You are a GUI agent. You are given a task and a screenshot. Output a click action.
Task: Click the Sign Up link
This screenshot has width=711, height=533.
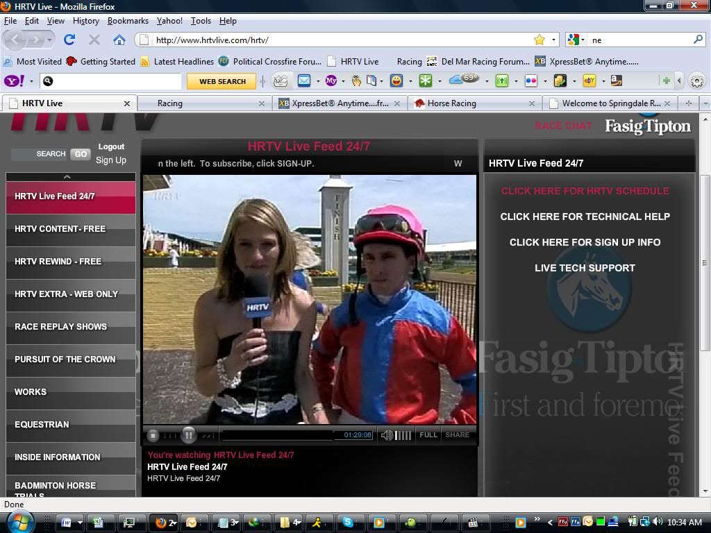(x=111, y=160)
